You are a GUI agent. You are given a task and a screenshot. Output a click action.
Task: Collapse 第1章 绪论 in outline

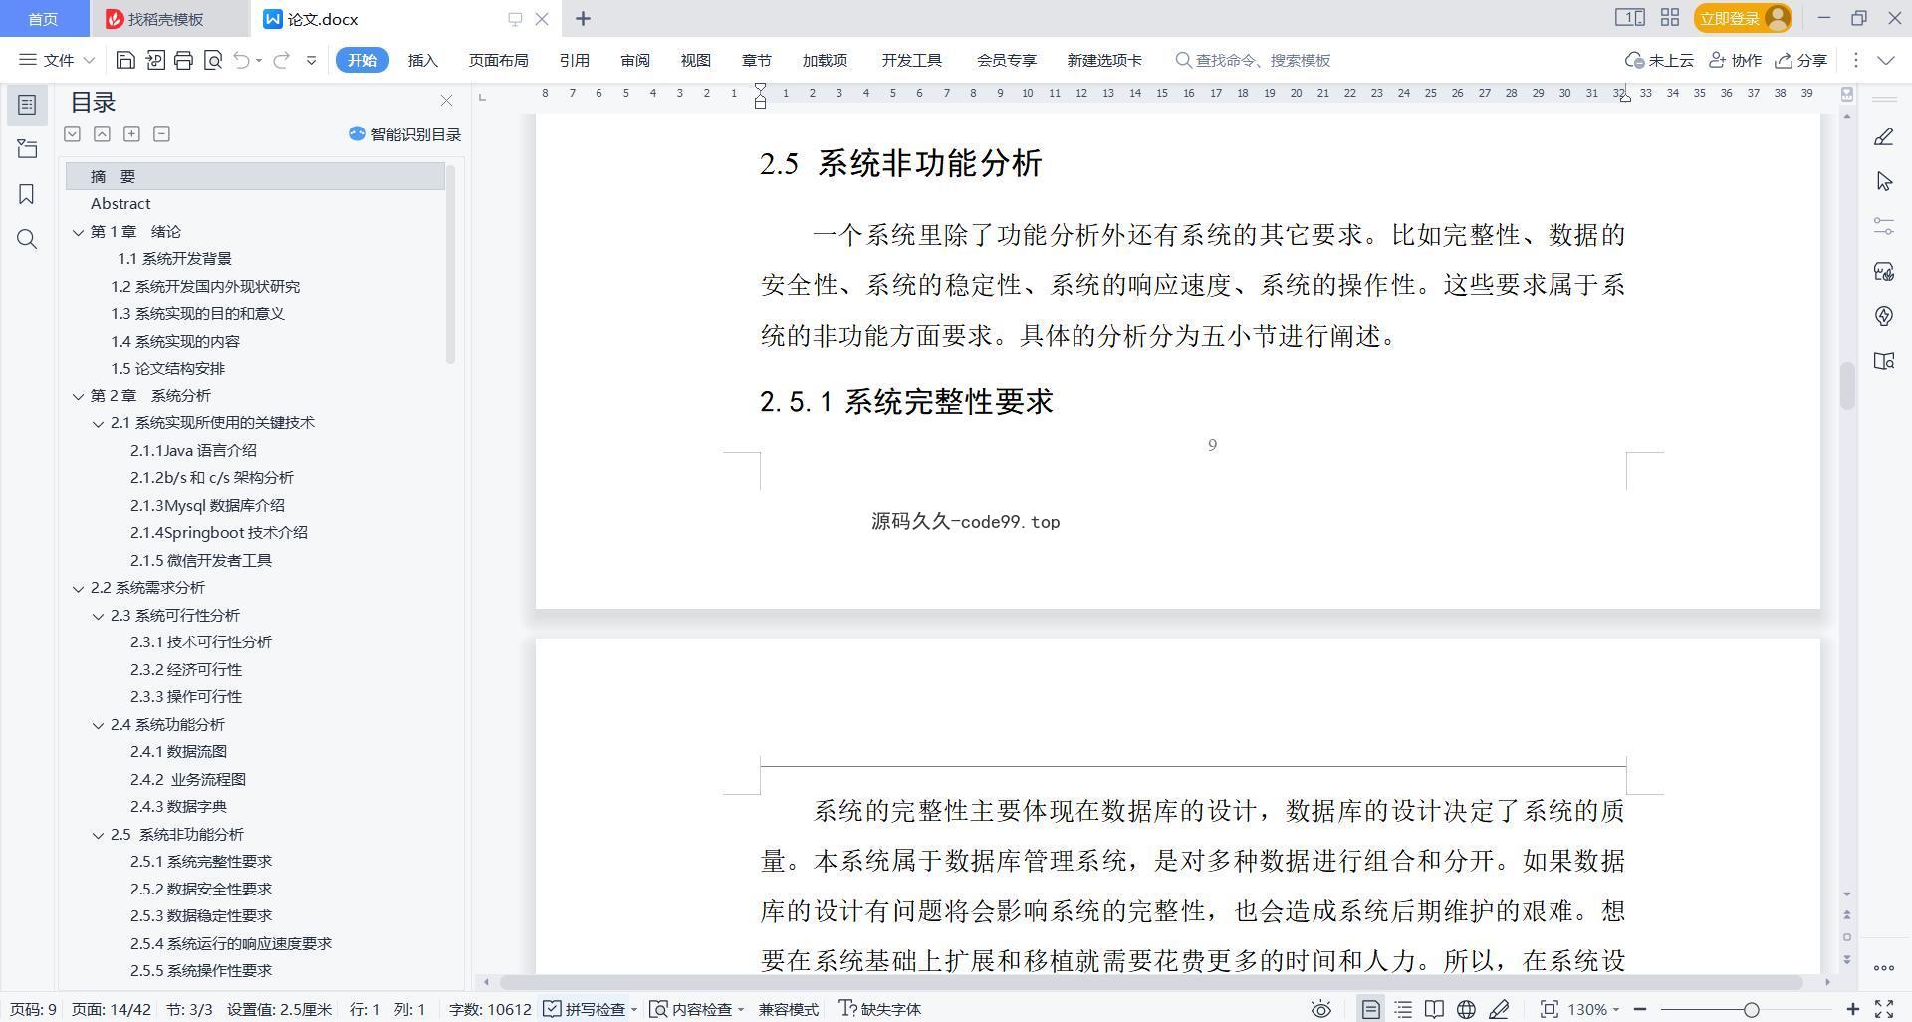(x=78, y=232)
